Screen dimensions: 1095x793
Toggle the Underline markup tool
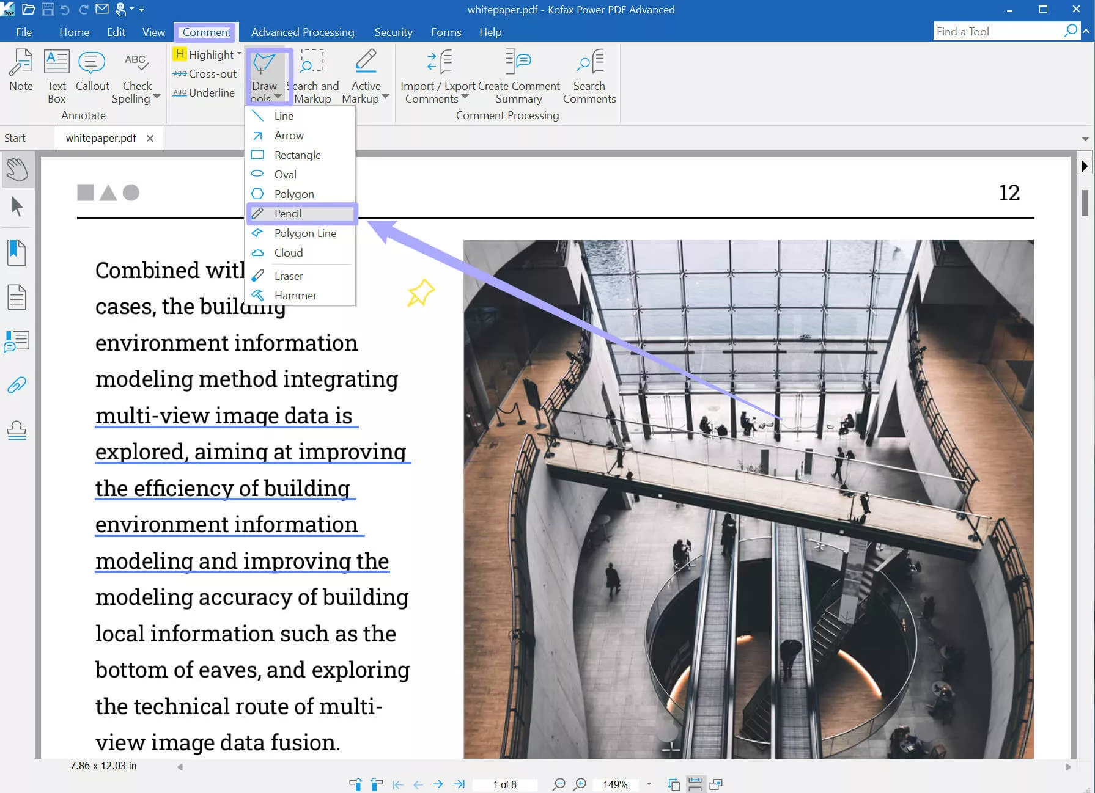click(x=204, y=92)
